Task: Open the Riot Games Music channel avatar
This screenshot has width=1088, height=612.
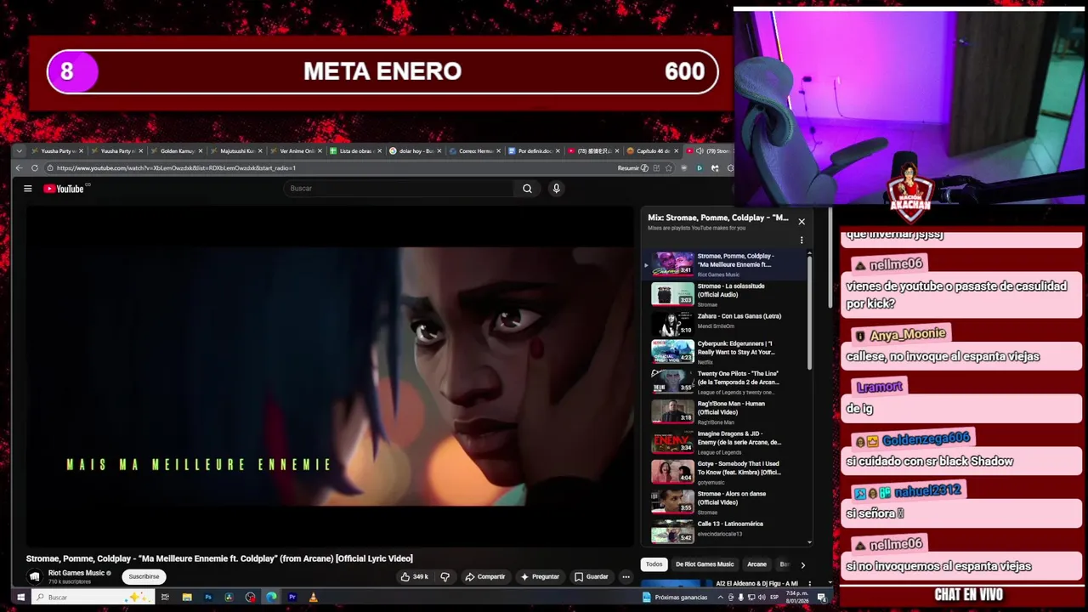Action: pos(34,576)
